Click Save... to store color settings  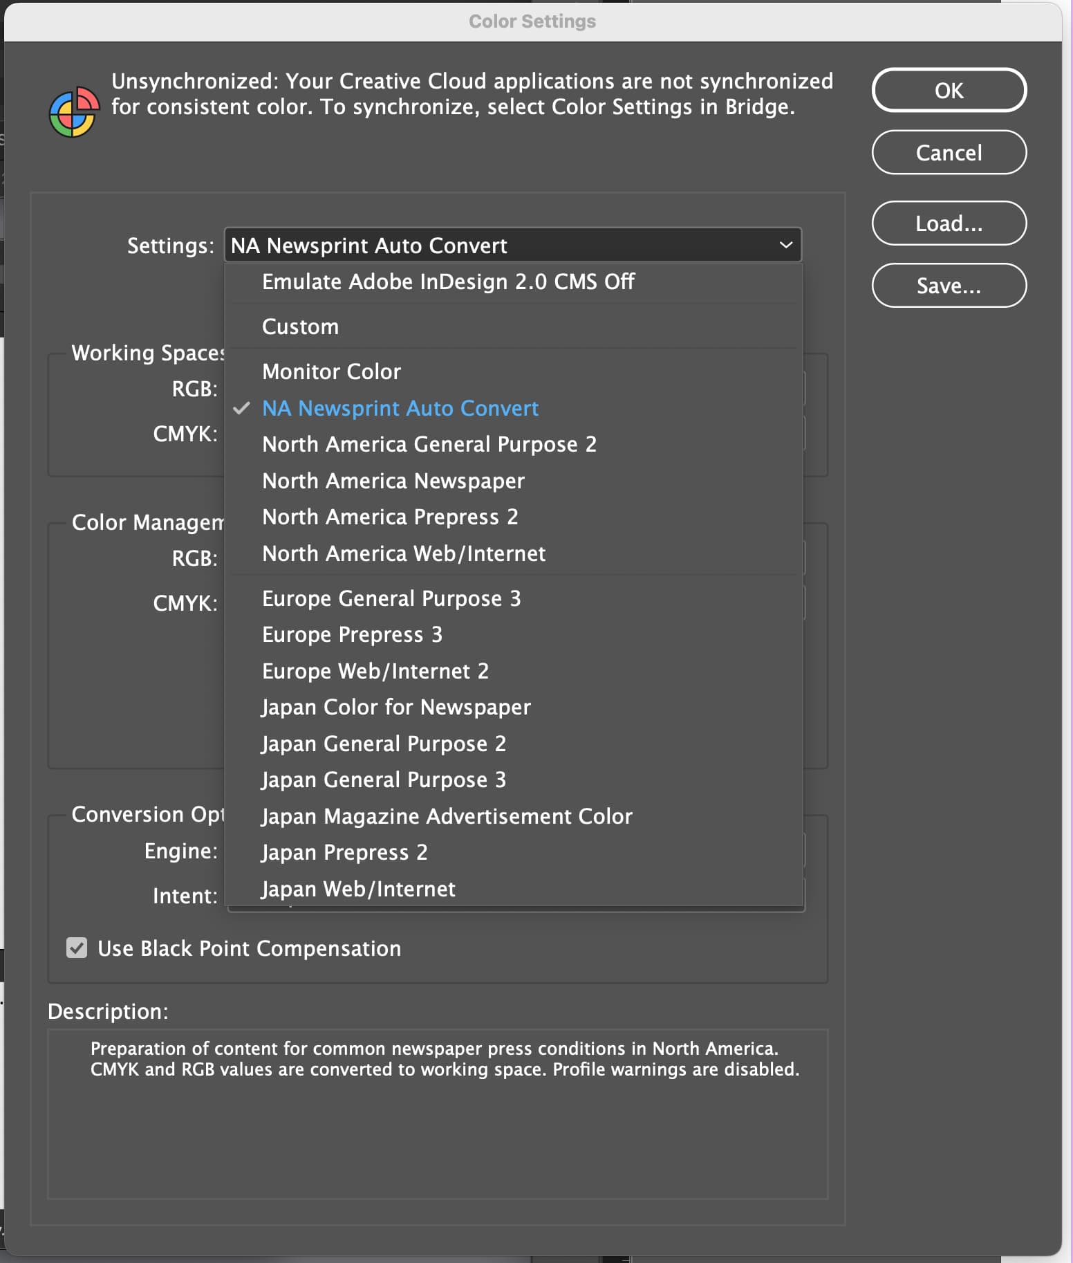pos(949,285)
